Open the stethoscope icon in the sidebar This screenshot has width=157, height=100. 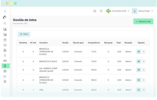click(x=5, y=45)
